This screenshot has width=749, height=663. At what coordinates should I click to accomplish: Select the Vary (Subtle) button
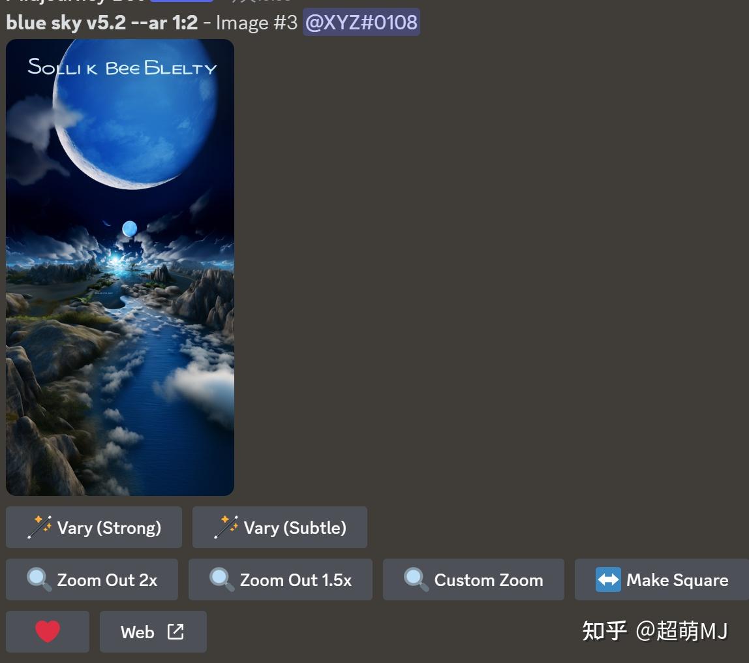[x=280, y=527]
